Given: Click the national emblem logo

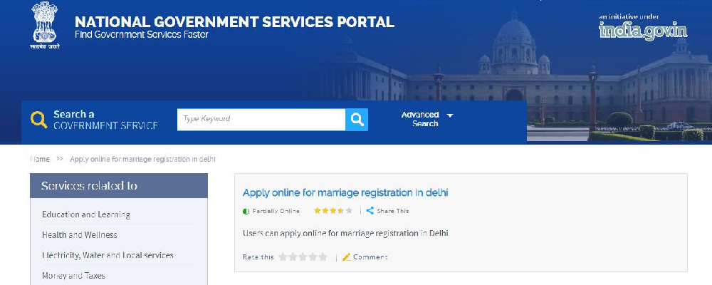Looking at the screenshot, I should [45, 26].
